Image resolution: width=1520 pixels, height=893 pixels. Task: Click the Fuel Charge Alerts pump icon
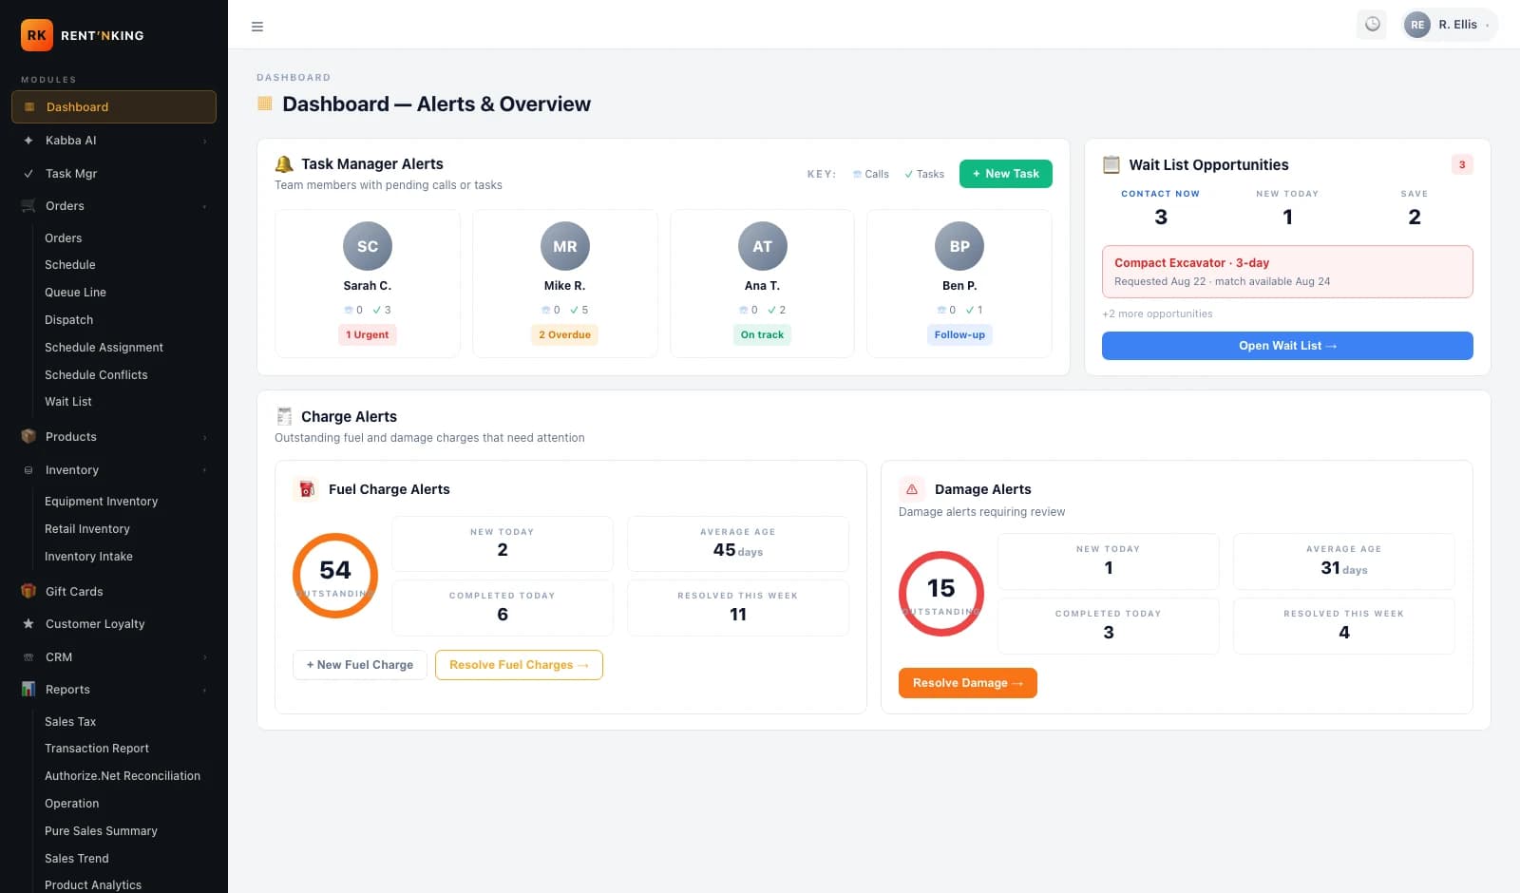pyautogui.click(x=306, y=489)
